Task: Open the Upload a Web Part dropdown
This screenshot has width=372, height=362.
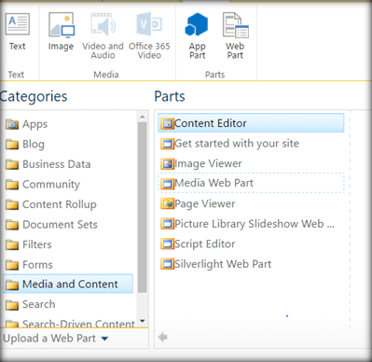Action: tap(56, 339)
